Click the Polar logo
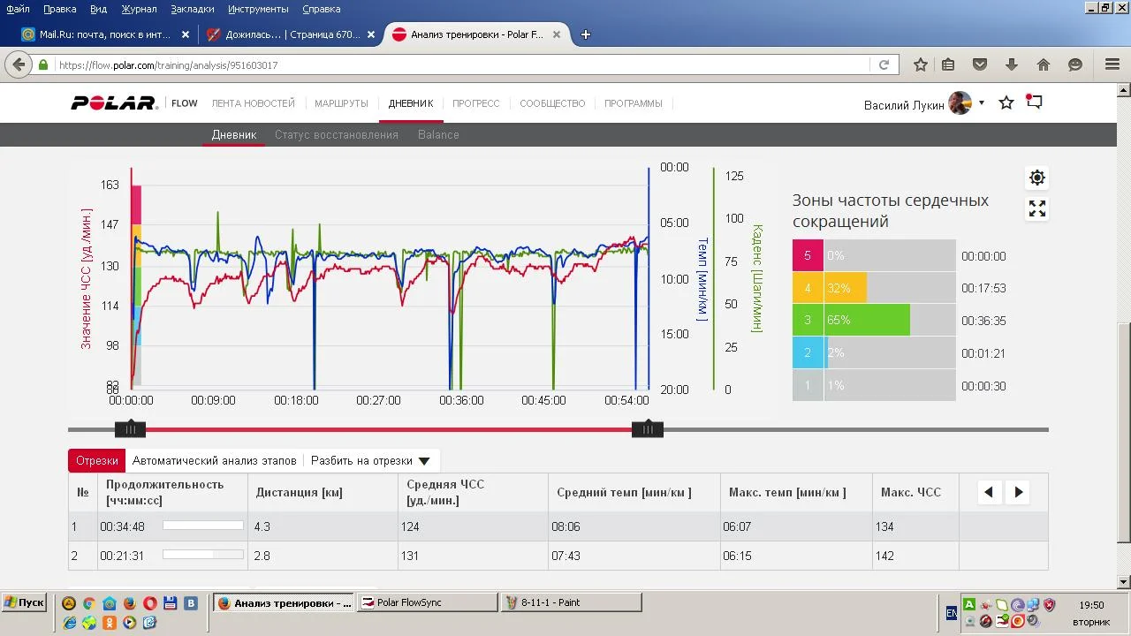This screenshot has width=1131, height=636. tap(114, 103)
